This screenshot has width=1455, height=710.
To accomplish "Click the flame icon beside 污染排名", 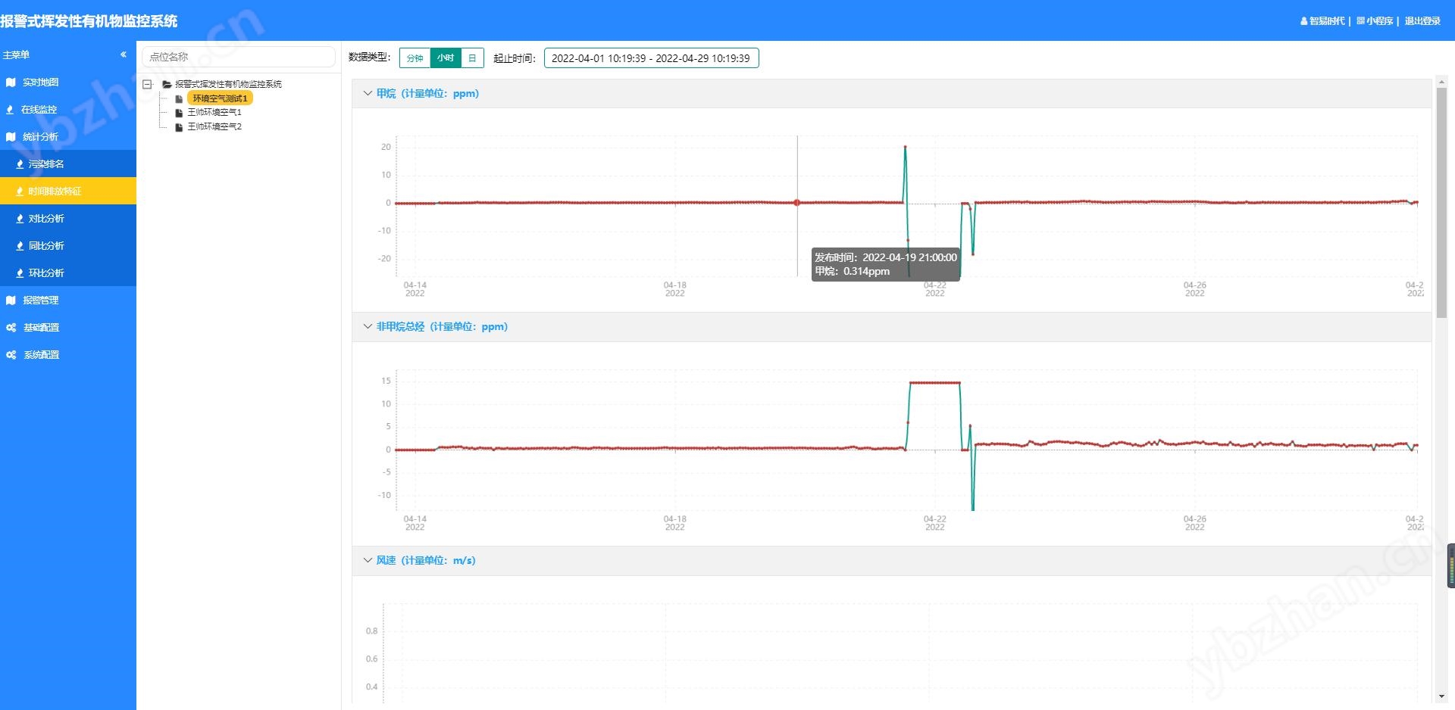I will point(20,164).
